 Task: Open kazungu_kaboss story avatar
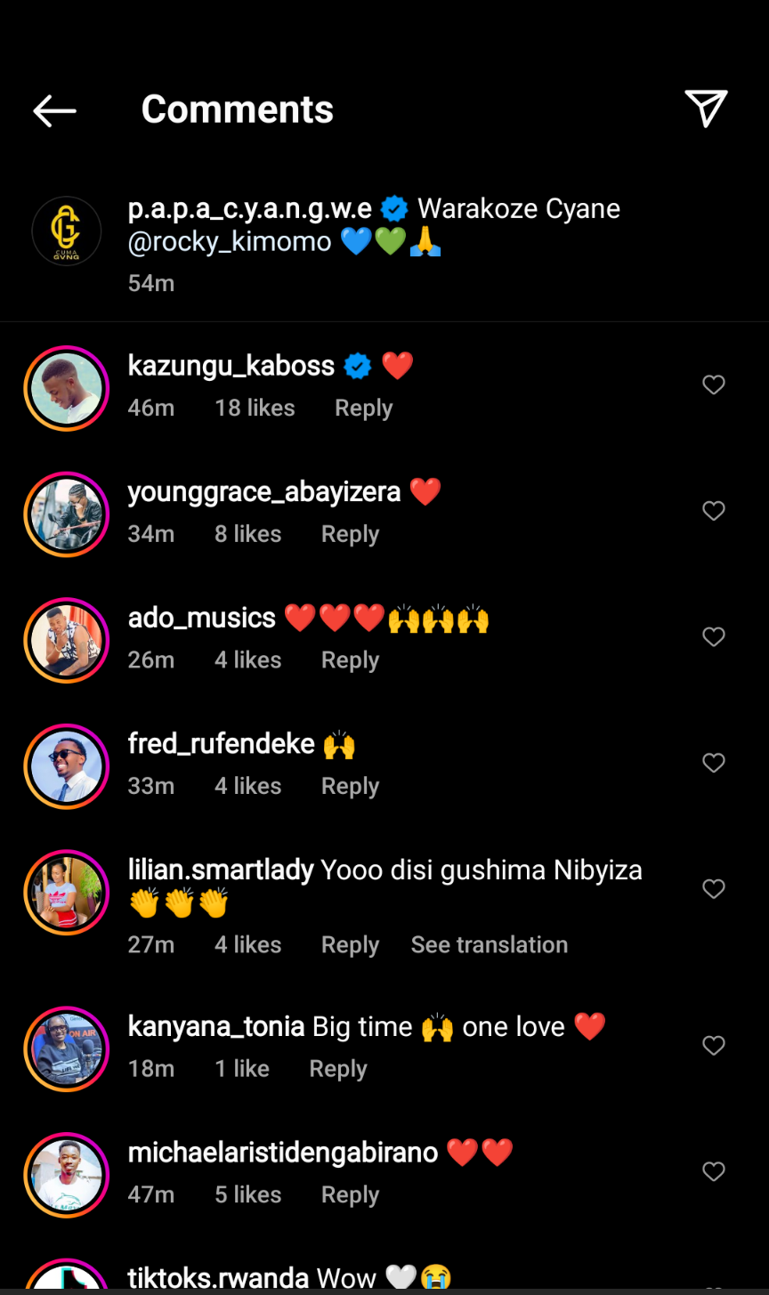tap(66, 388)
